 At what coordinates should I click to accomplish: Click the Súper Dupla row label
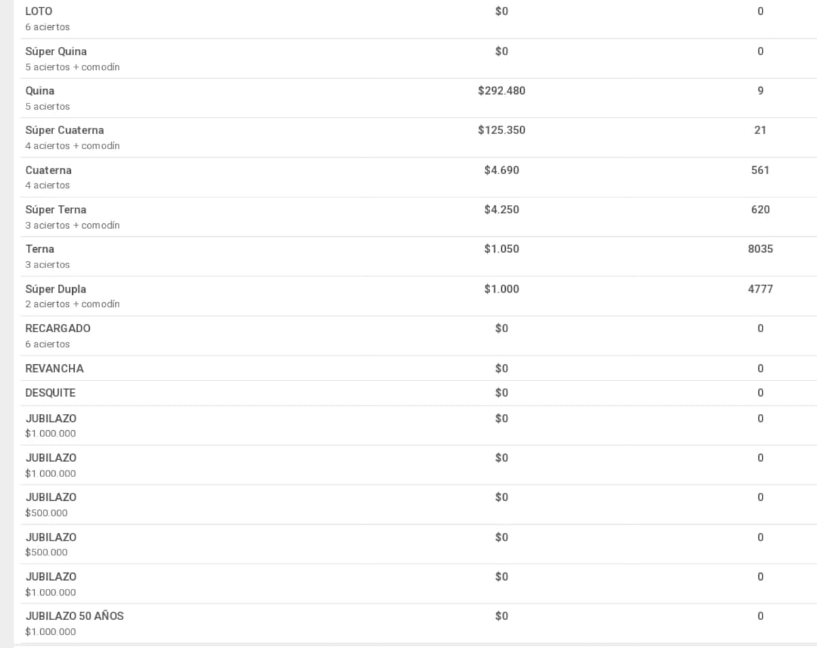coord(56,289)
